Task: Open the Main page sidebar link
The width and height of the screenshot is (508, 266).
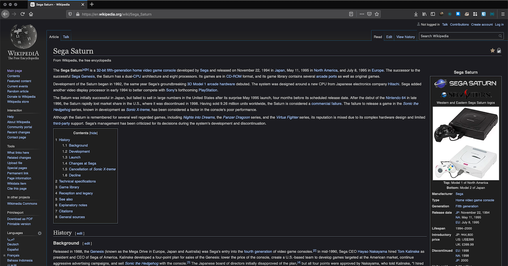Action: (14, 71)
